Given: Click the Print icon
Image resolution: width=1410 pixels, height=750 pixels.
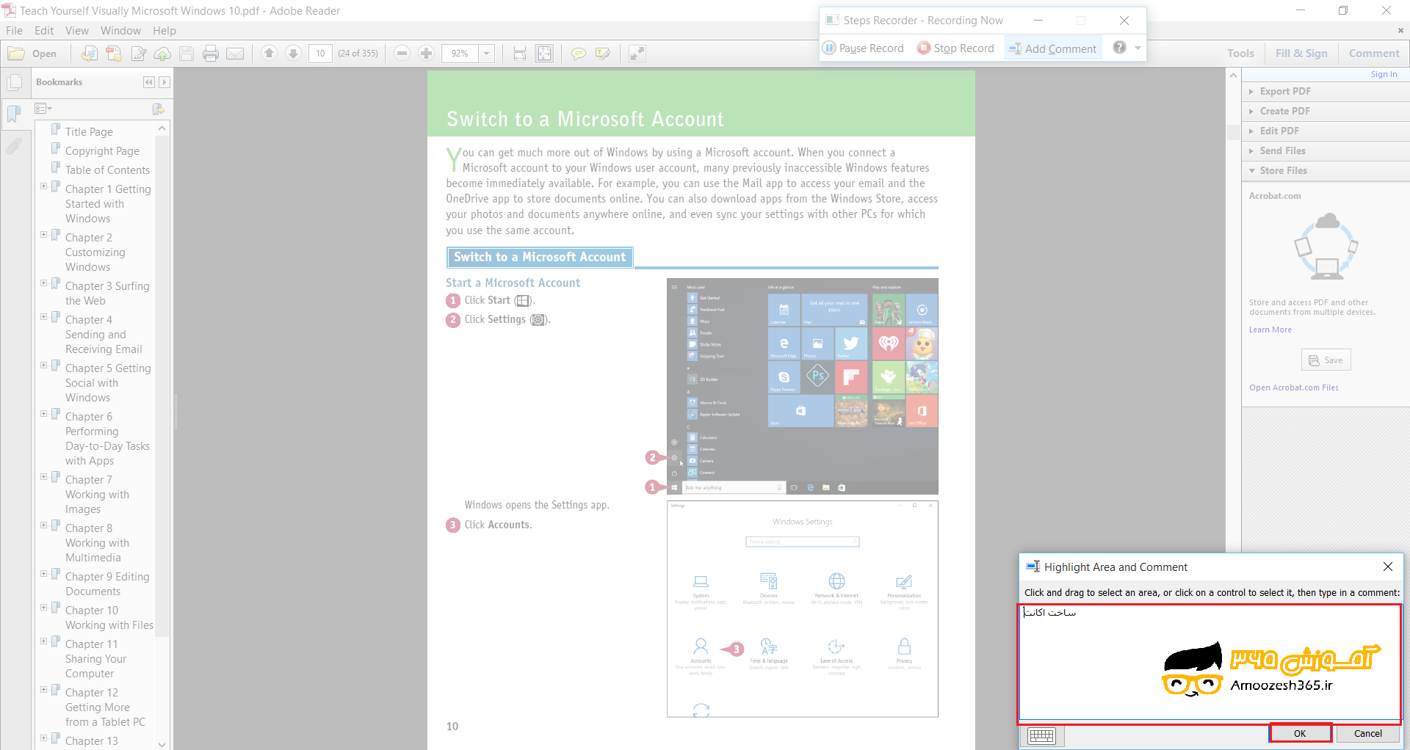Looking at the screenshot, I should tap(211, 54).
